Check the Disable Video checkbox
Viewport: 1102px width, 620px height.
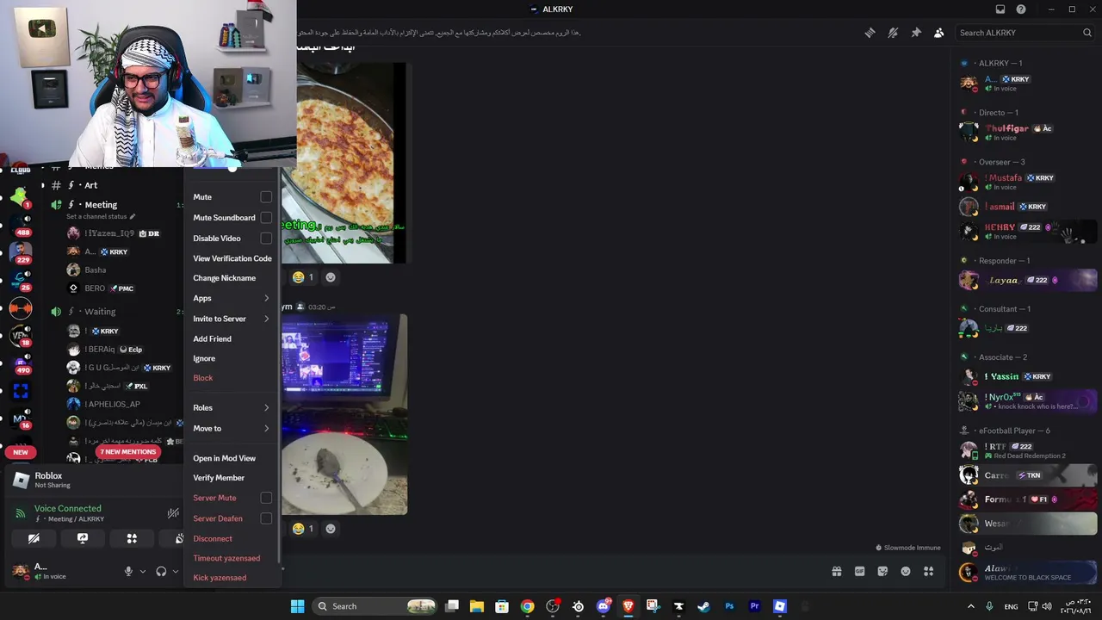266,239
